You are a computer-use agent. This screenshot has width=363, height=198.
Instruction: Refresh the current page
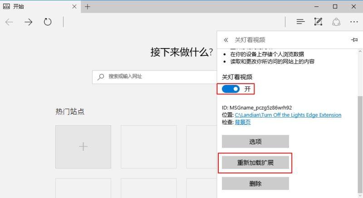pyautogui.click(x=48, y=22)
